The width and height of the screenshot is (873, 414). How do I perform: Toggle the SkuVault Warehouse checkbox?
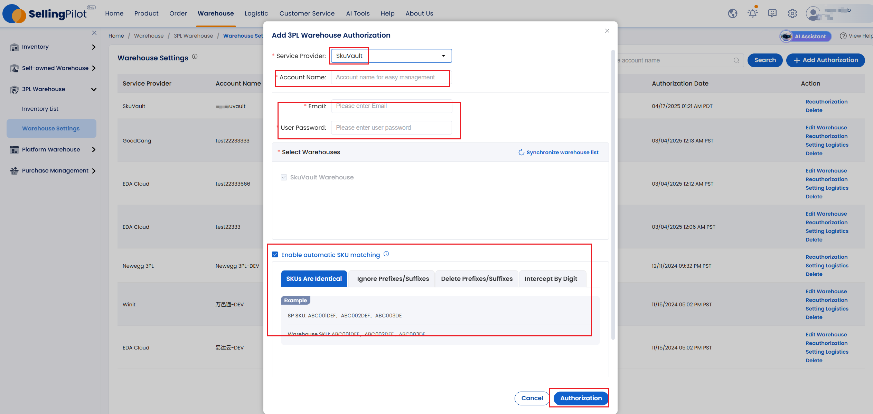tap(284, 177)
